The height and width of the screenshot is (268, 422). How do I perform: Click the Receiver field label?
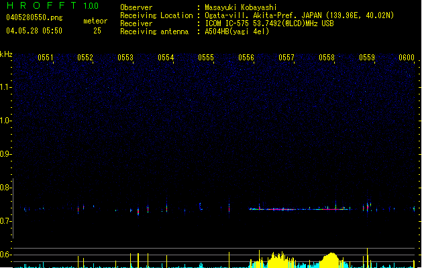(x=136, y=23)
